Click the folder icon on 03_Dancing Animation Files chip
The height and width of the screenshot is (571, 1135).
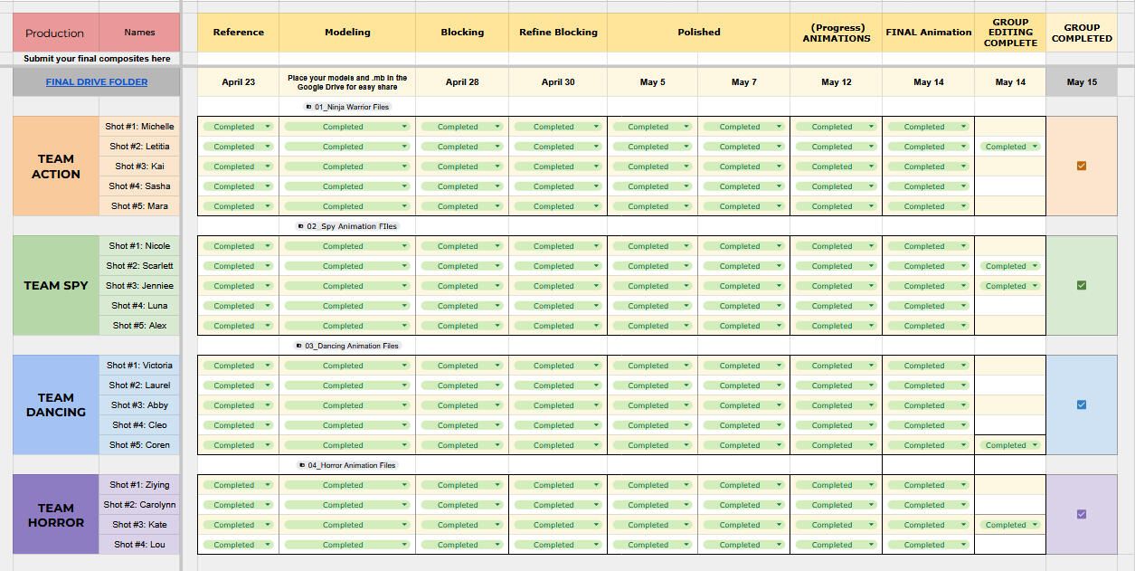click(x=299, y=346)
